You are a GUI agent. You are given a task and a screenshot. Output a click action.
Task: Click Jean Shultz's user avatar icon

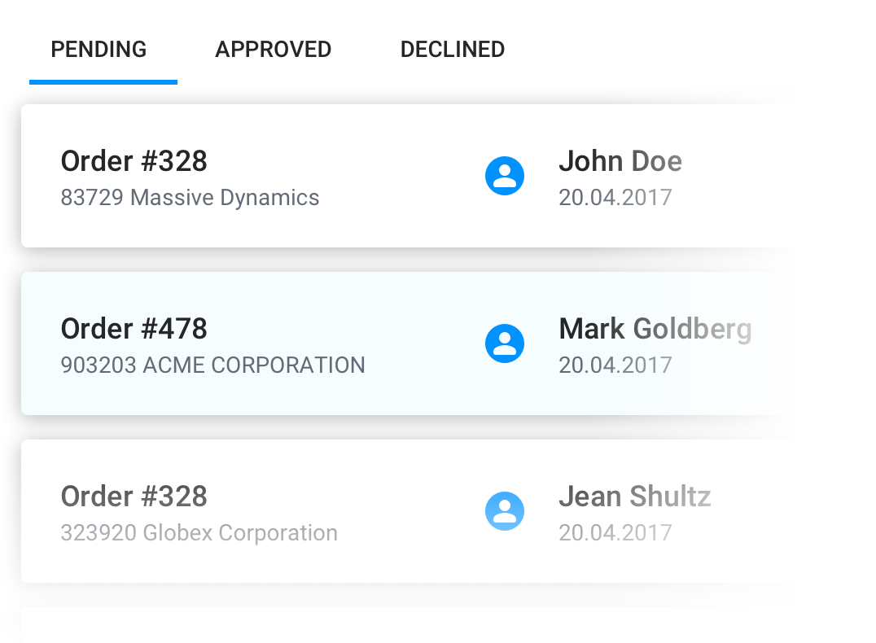pos(505,511)
